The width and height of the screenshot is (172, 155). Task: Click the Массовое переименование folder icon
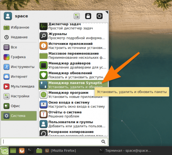pos(44,56)
